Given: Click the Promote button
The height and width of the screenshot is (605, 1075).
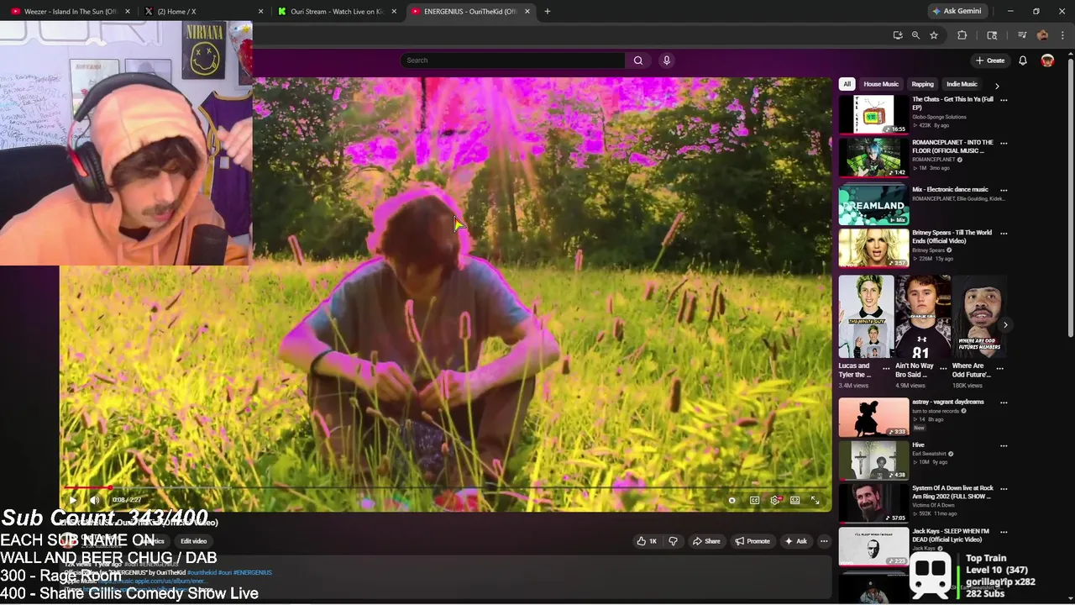Looking at the screenshot, I should (x=752, y=541).
